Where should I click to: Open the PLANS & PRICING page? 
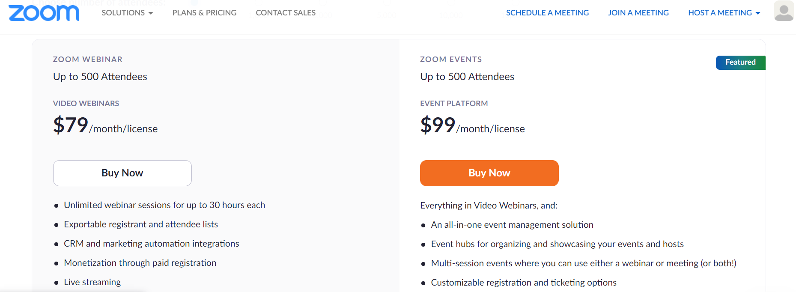pyautogui.click(x=204, y=13)
